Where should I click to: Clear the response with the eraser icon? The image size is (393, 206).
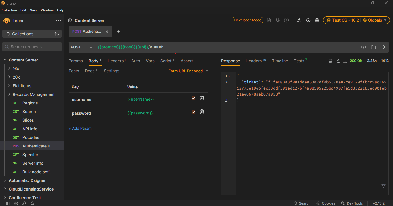pos(338,61)
